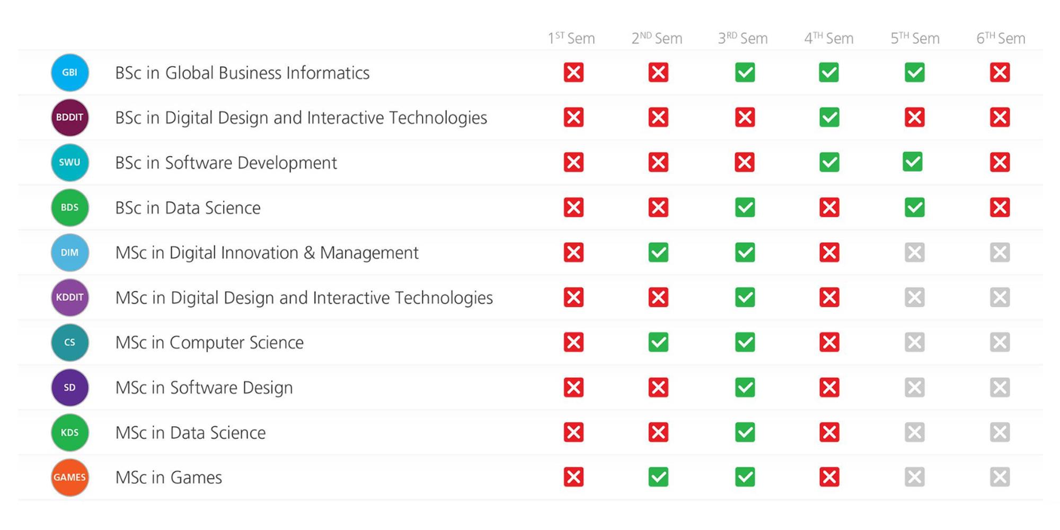Toggle GBI 3rd Sem green checkmark

745,73
